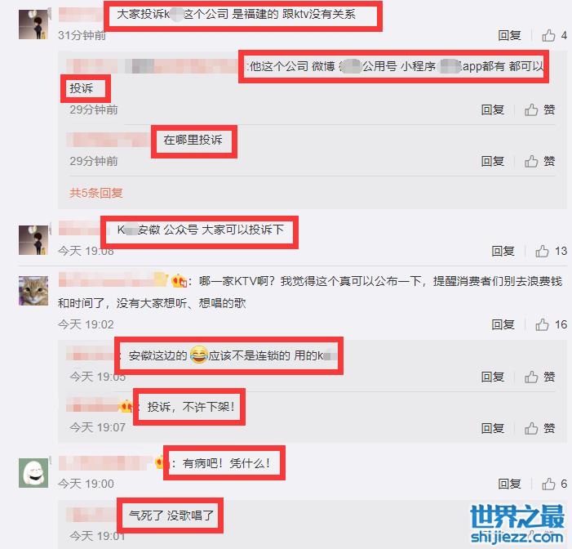Like the comment asking which KTV it is
This screenshot has height=549, width=572.
click(x=551, y=324)
